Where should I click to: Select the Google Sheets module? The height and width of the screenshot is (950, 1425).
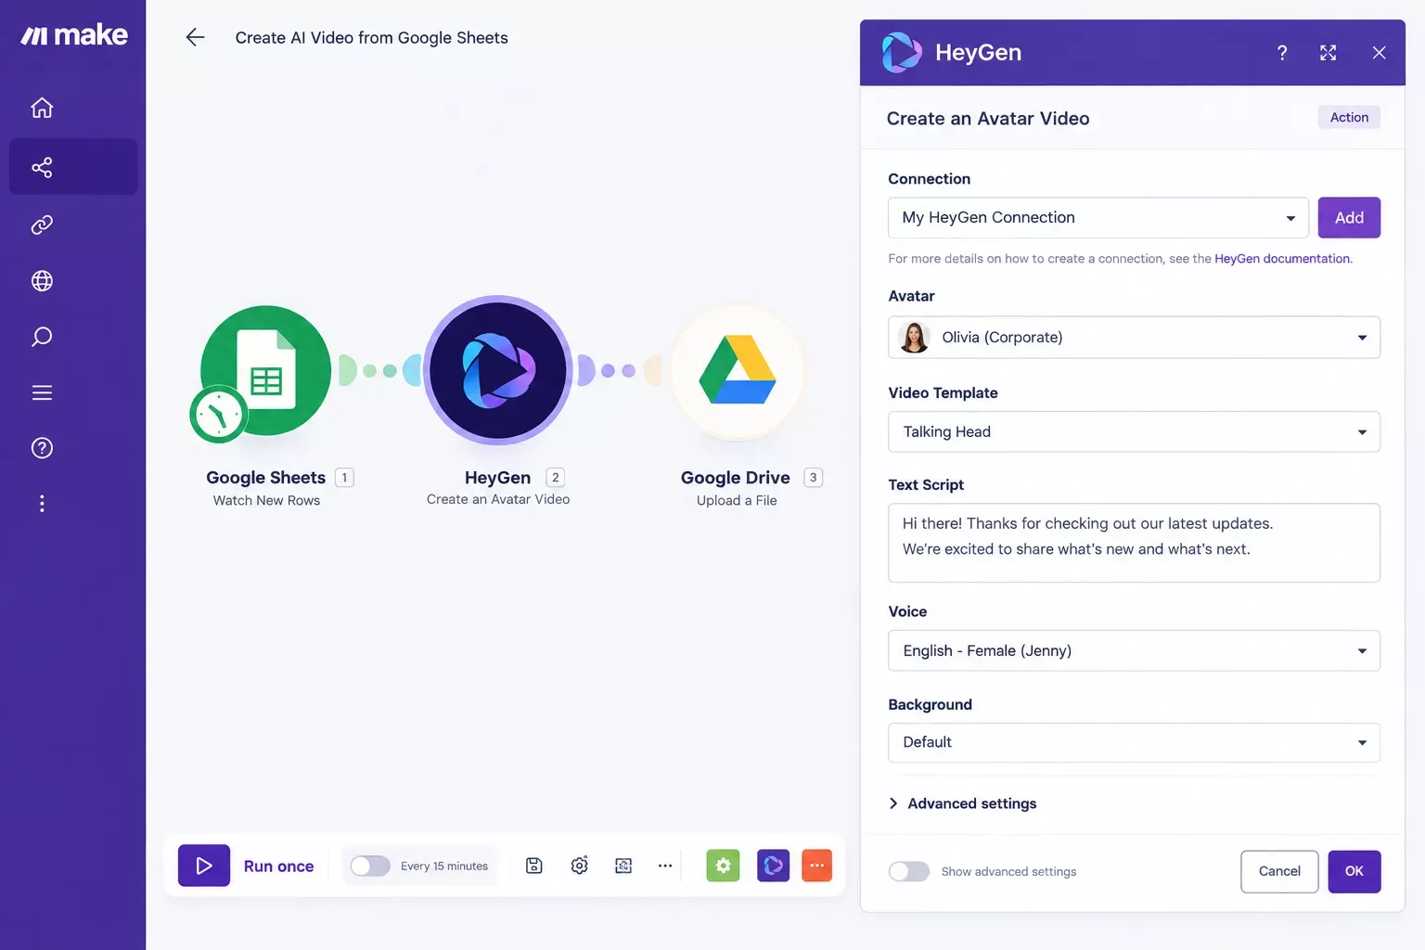266,370
